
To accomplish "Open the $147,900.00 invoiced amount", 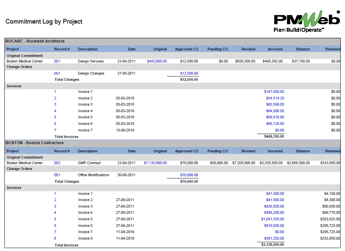I will coord(274,91).
